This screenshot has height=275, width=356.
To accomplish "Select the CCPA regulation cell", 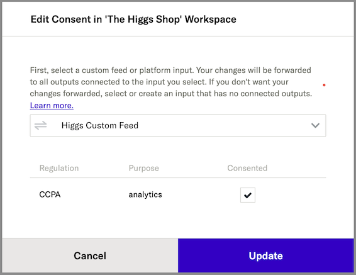I will tap(50, 194).
